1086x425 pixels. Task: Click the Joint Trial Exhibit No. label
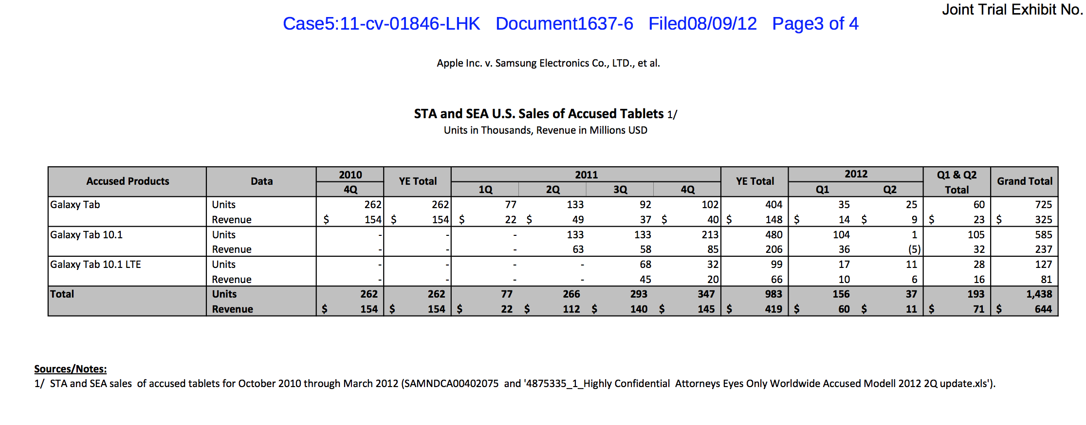point(1012,9)
